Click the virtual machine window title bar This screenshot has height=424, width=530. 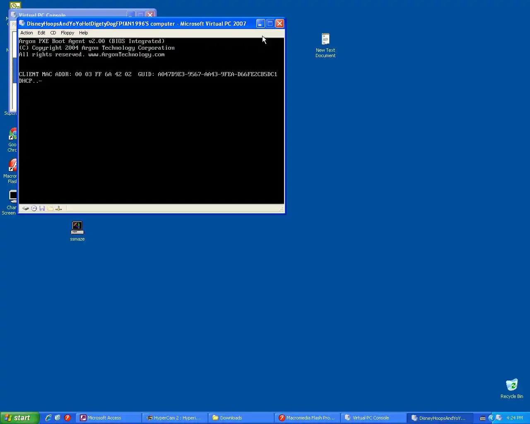point(137,24)
